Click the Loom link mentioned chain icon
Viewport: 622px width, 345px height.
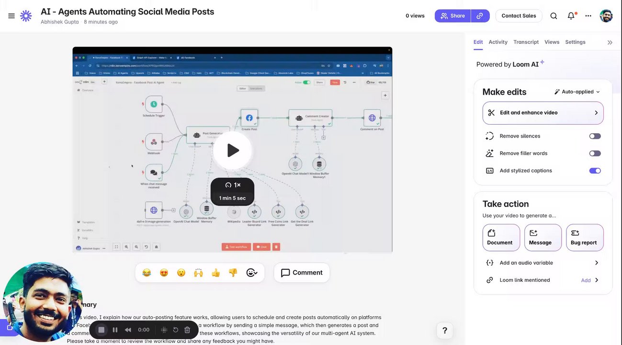tap(489, 280)
